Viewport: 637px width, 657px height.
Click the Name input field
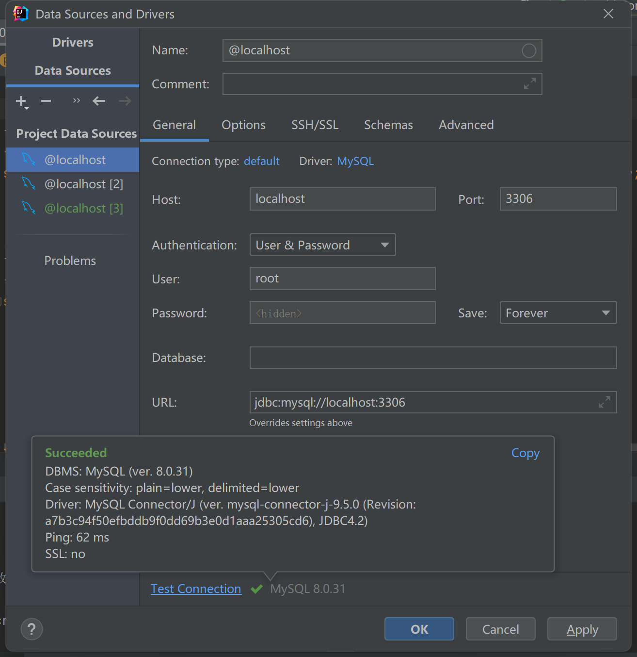tap(382, 50)
